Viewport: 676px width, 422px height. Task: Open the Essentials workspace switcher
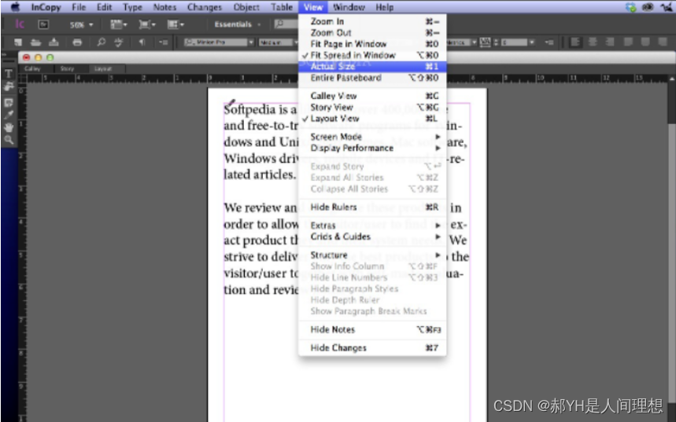[238, 24]
